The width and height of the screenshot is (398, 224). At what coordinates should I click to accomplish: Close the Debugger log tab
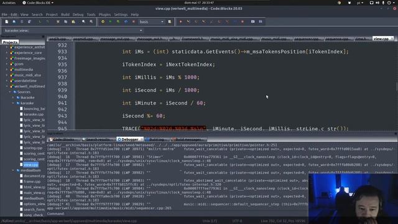point(141,139)
